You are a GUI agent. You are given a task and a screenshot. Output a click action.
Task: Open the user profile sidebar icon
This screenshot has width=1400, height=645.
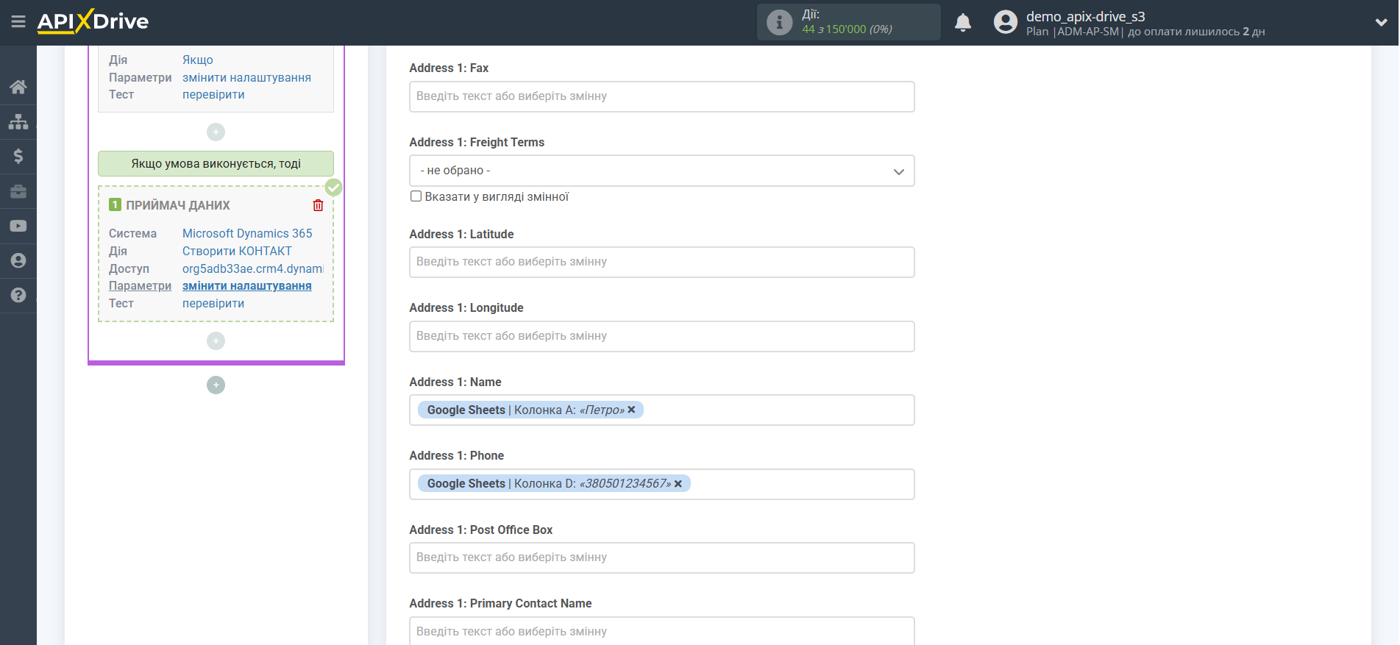tap(18, 260)
